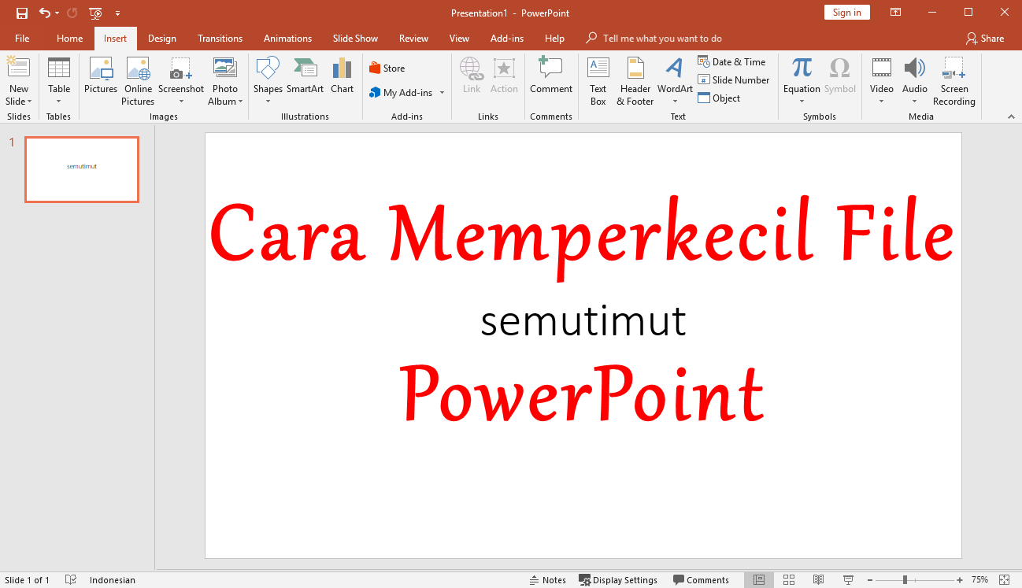Switch to the Home tab
Screen dimensions: 1022x588
[69, 39]
